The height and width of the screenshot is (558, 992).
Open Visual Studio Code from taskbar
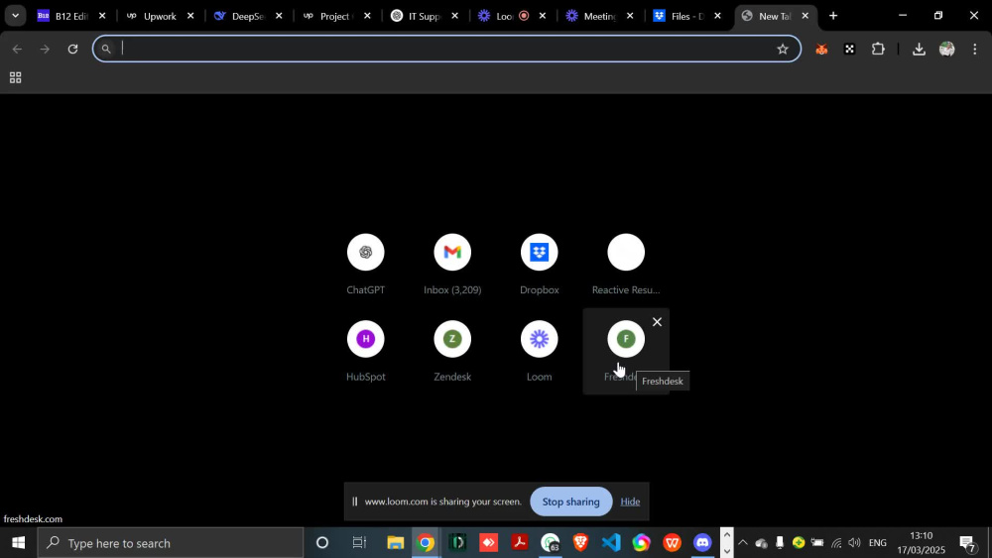point(610,543)
